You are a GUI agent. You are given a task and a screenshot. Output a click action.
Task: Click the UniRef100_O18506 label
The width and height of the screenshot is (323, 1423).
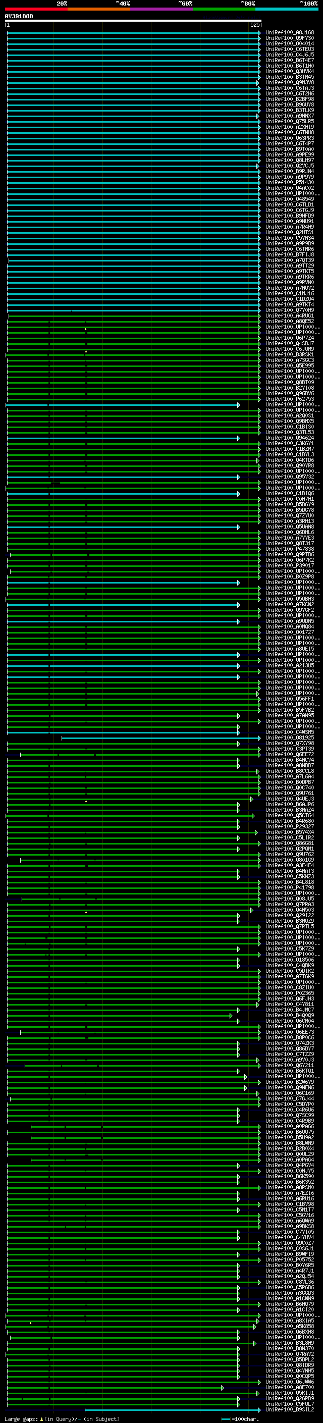[x=290, y=960]
